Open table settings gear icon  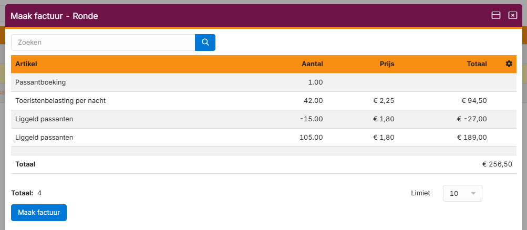pos(509,64)
